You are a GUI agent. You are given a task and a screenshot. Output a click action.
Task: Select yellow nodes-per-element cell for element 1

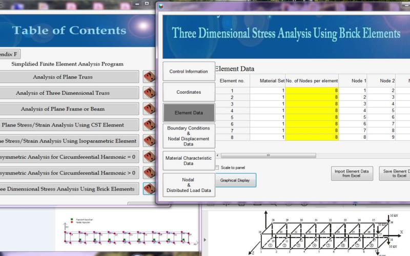coord(312,91)
